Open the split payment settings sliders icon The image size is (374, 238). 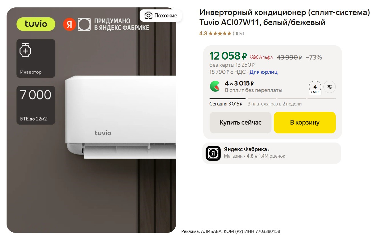pyautogui.click(x=330, y=87)
